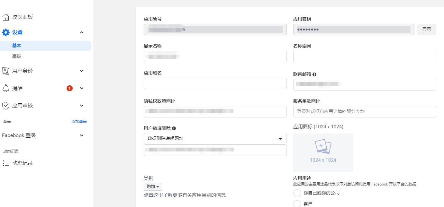Open the 应用审核 shield icon

5,105
